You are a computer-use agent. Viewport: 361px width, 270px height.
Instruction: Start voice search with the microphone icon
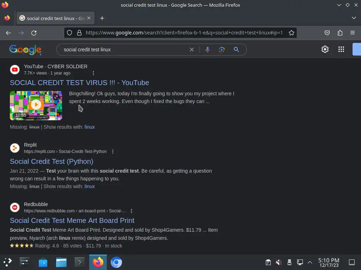[207, 50]
